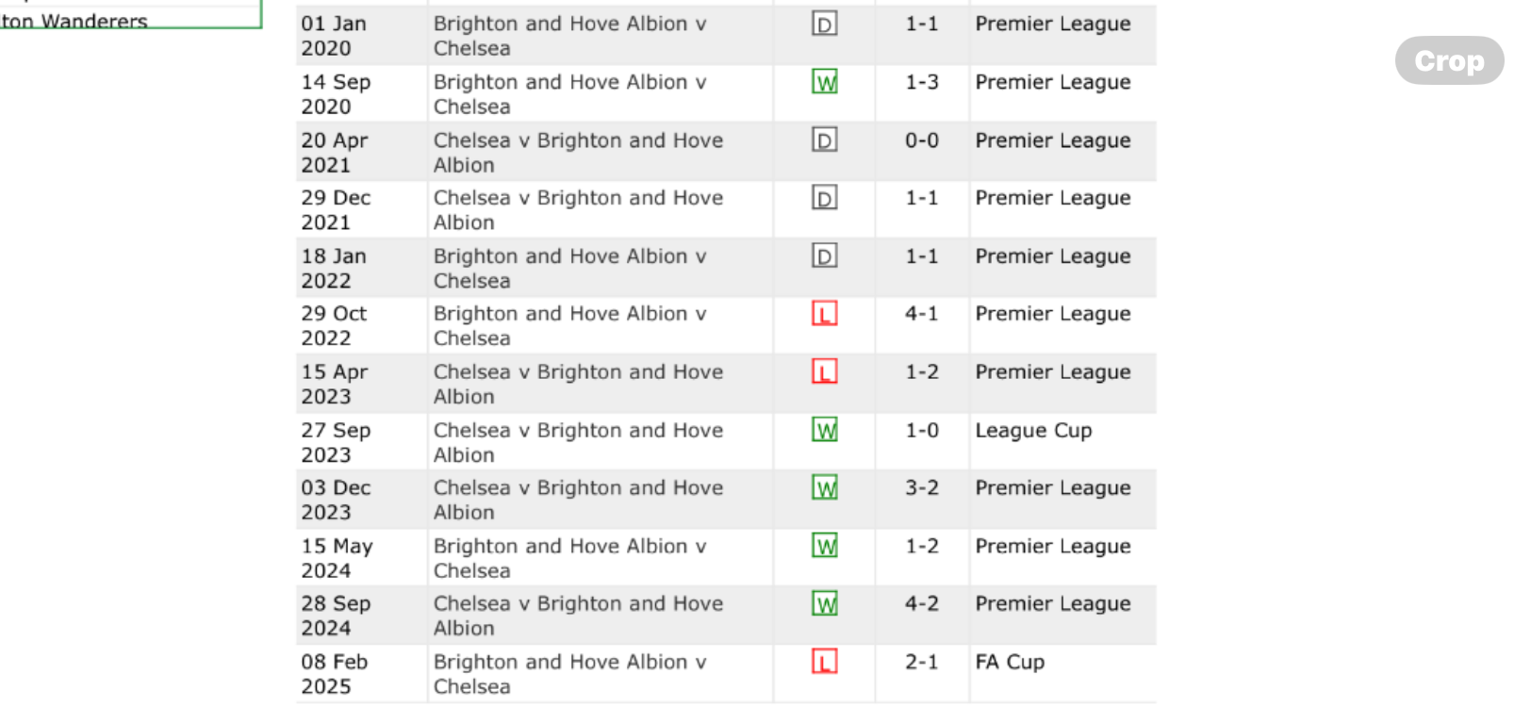
Task: Click the D icon for 29 Dec 2021 match
Action: [x=825, y=198]
